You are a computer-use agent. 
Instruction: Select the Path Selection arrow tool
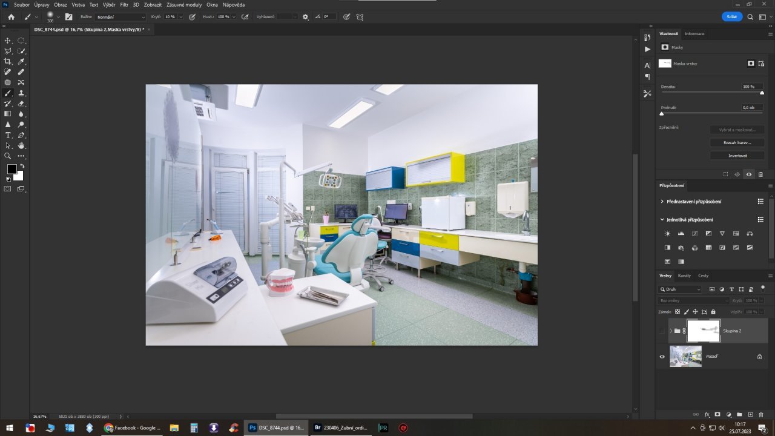coord(8,145)
